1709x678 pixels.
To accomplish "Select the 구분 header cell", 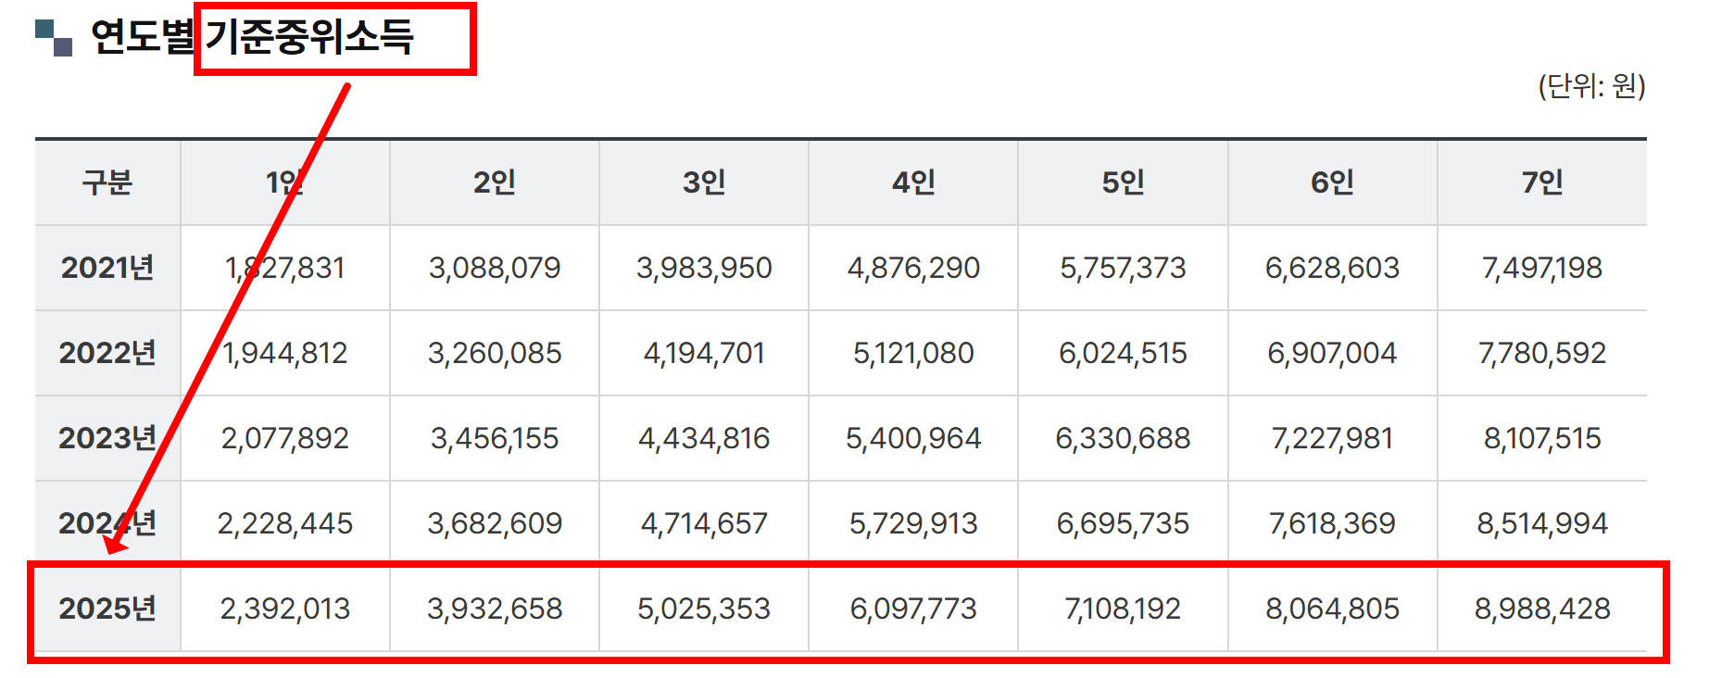I will coord(107,182).
